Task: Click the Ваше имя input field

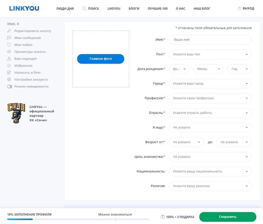Action: coord(210,40)
